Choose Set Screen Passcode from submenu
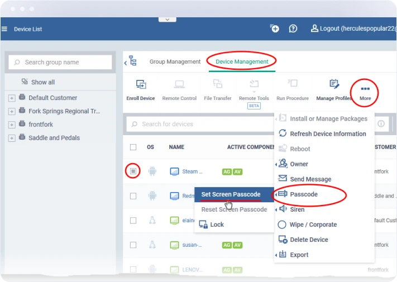 (231, 194)
